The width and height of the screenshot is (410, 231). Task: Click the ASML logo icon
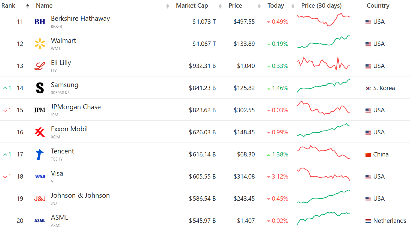click(x=40, y=221)
